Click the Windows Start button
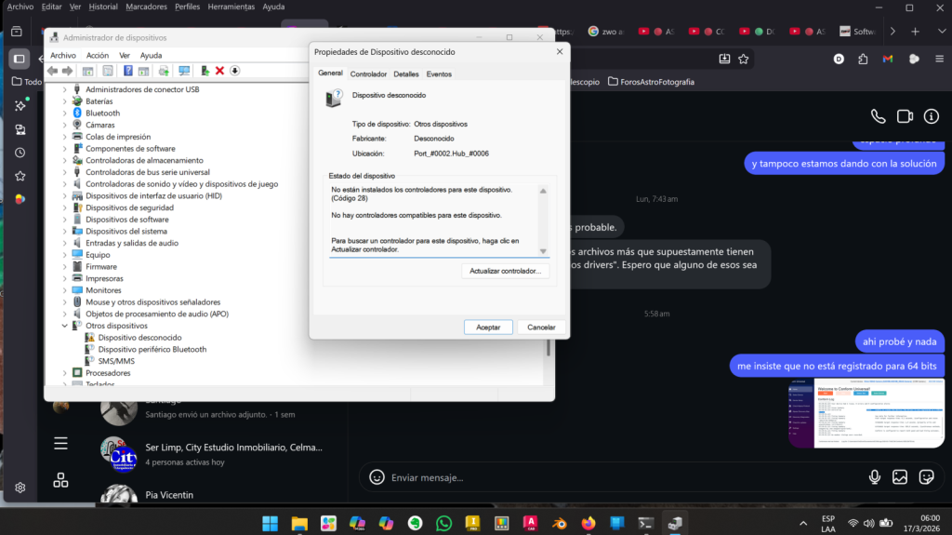Screen dimensions: 952x535 click(271, 523)
